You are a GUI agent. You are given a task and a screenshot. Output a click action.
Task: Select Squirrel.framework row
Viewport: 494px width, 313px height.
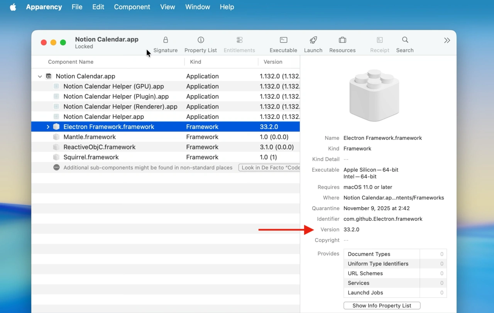click(91, 157)
